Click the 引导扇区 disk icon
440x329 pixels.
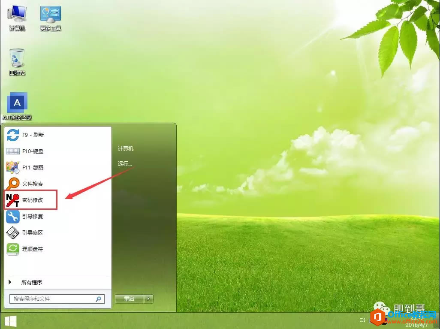[12, 233]
